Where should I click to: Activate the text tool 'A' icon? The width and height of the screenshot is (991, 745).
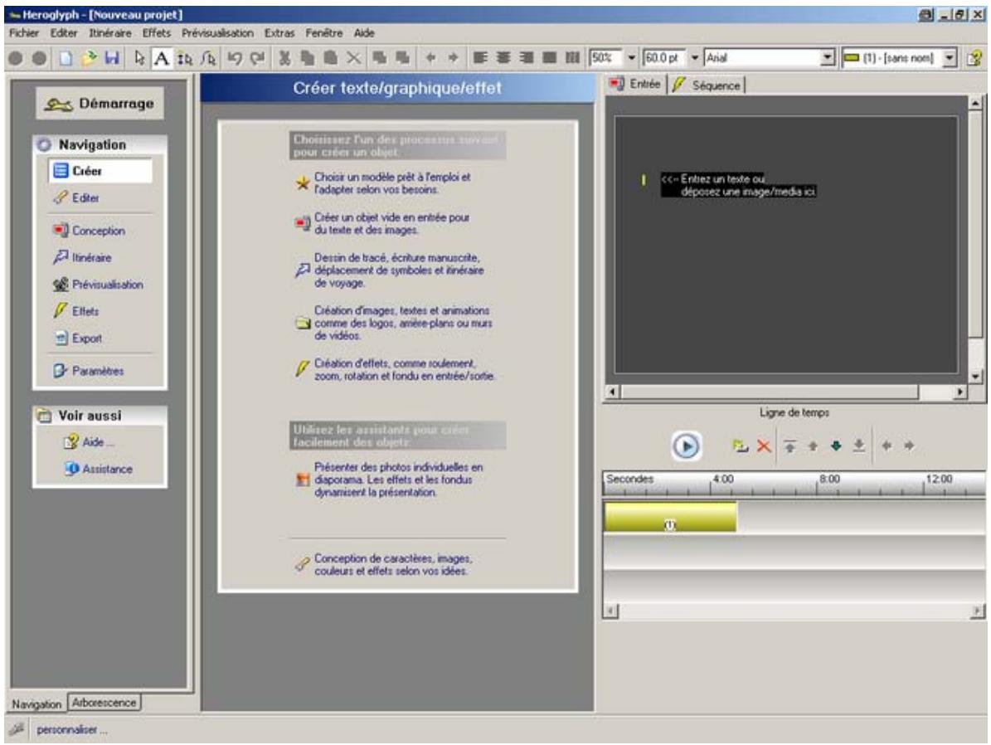coord(162,58)
